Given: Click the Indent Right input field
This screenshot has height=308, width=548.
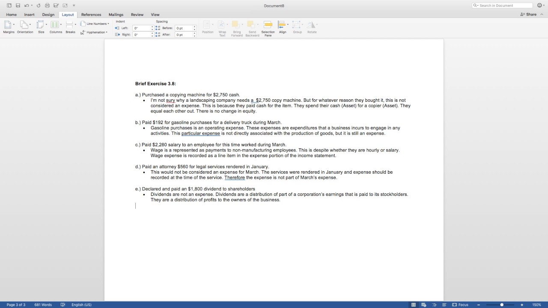Looking at the screenshot, I should click(x=141, y=35).
